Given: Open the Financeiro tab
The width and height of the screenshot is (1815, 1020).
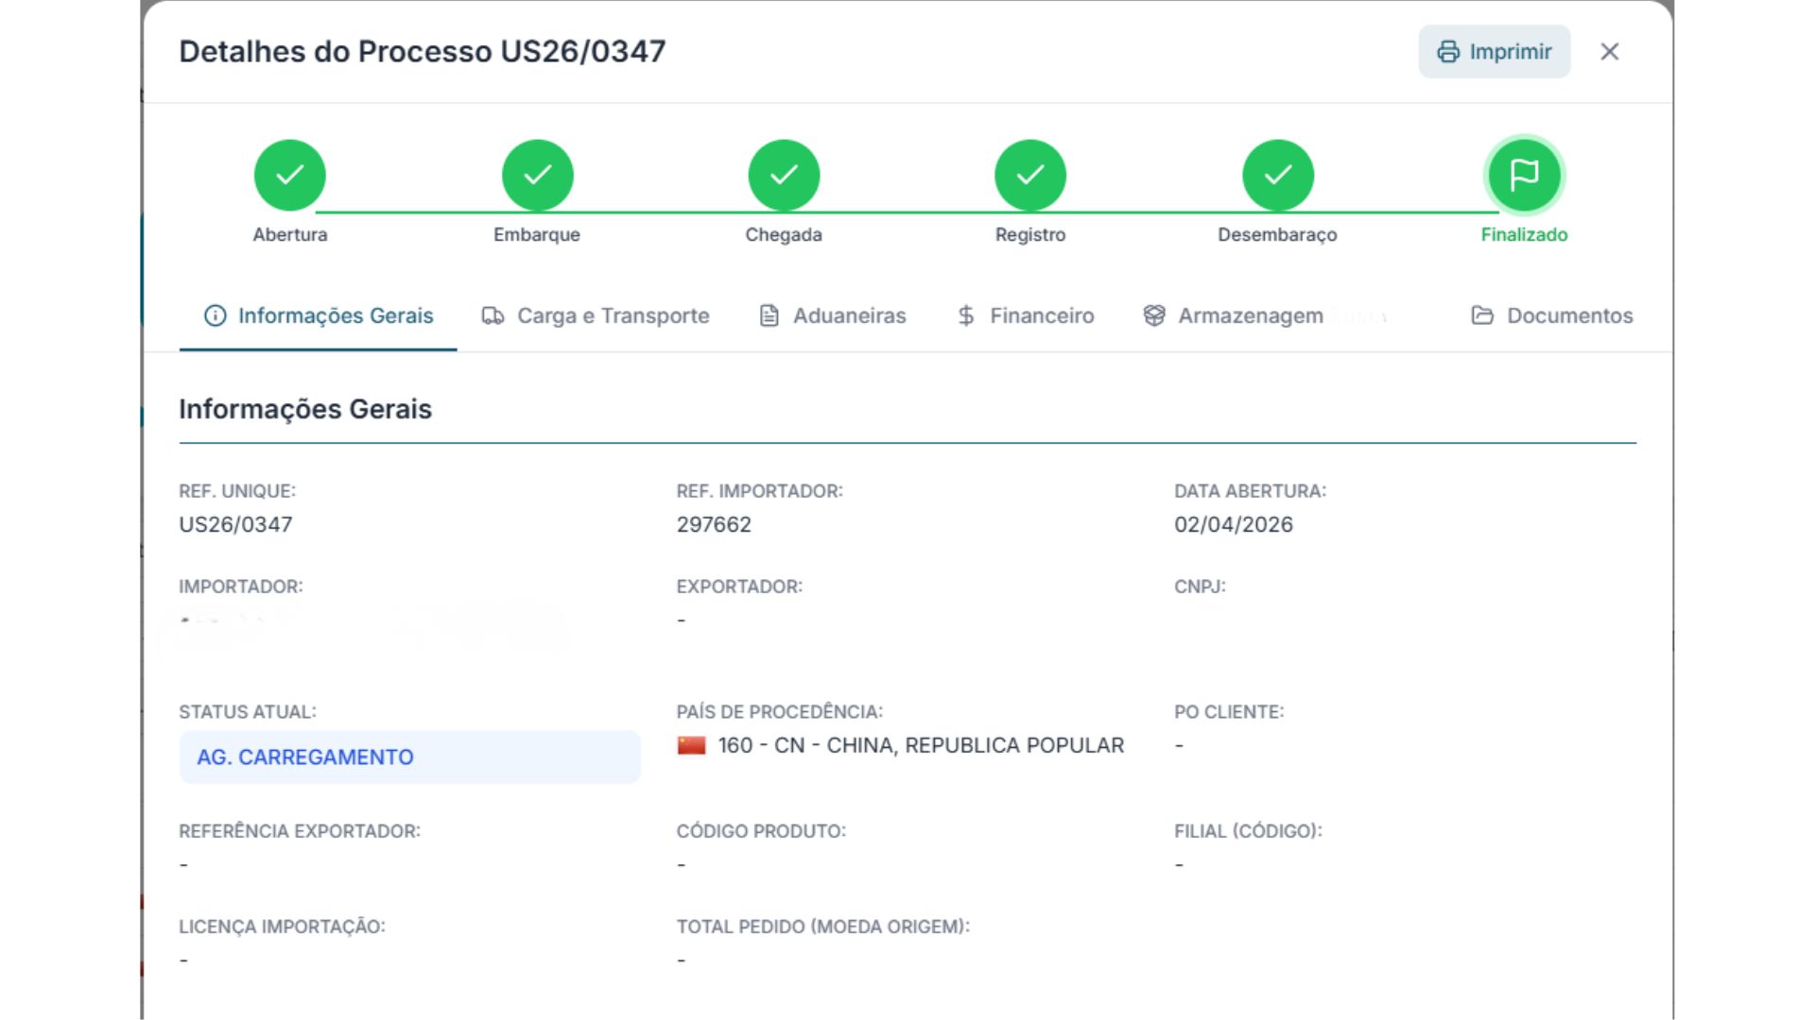Looking at the screenshot, I should [1026, 315].
